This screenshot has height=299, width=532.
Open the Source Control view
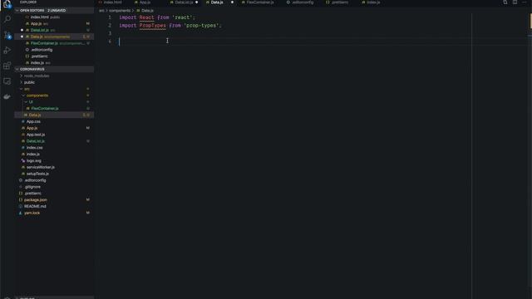click(7, 35)
